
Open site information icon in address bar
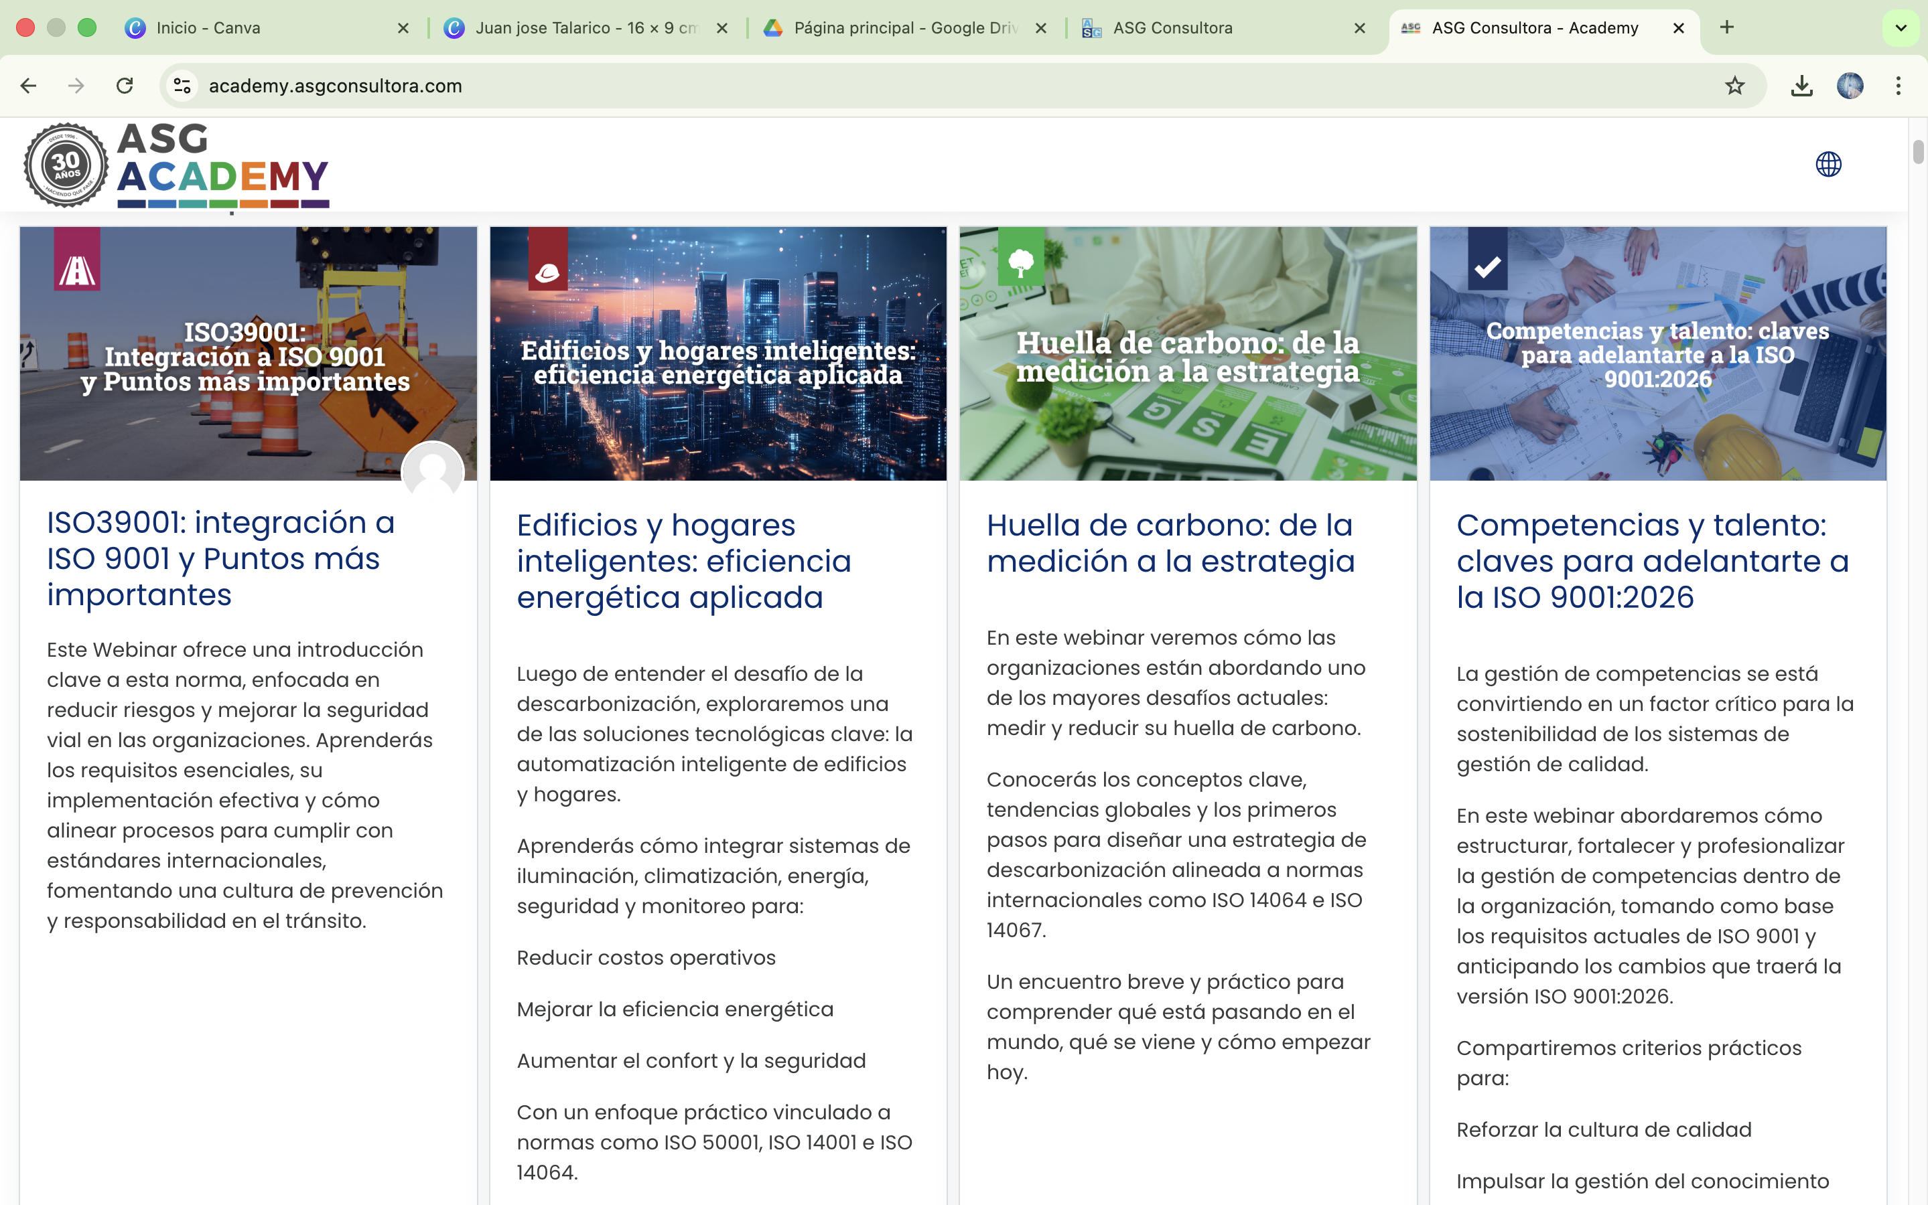point(182,85)
